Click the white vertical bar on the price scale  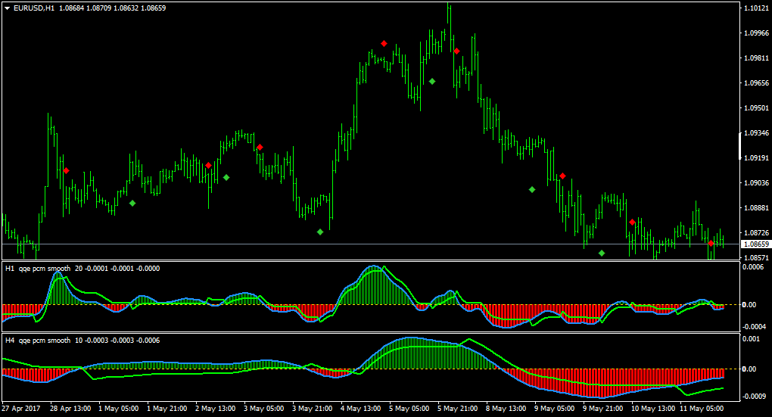point(740,146)
